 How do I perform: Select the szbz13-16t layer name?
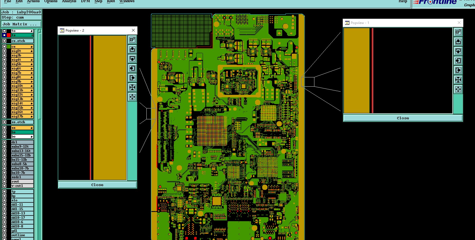click(x=22, y=151)
